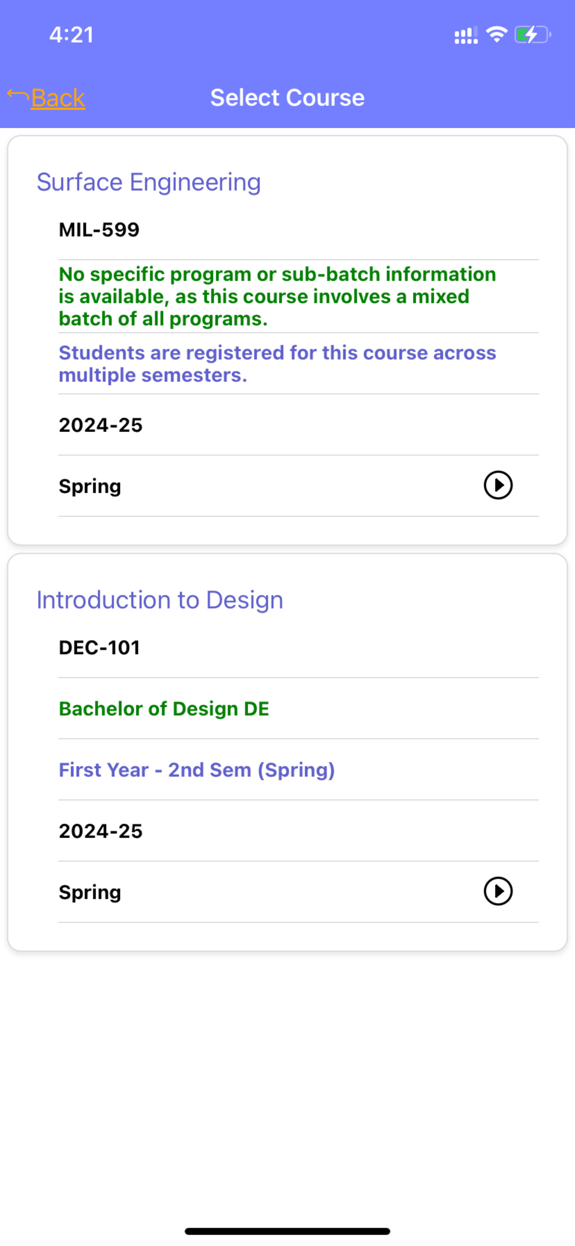The width and height of the screenshot is (575, 1246).
Task: Tap the multiple semesters registration note
Action: click(x=277, y=364)
